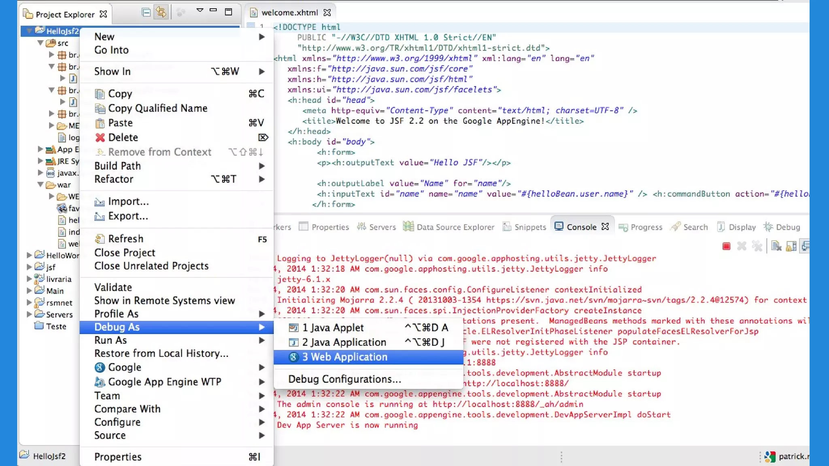829x466 pixels.
Task: Open the Data Source Explorer tab
Action: click(x=449, y=227)
